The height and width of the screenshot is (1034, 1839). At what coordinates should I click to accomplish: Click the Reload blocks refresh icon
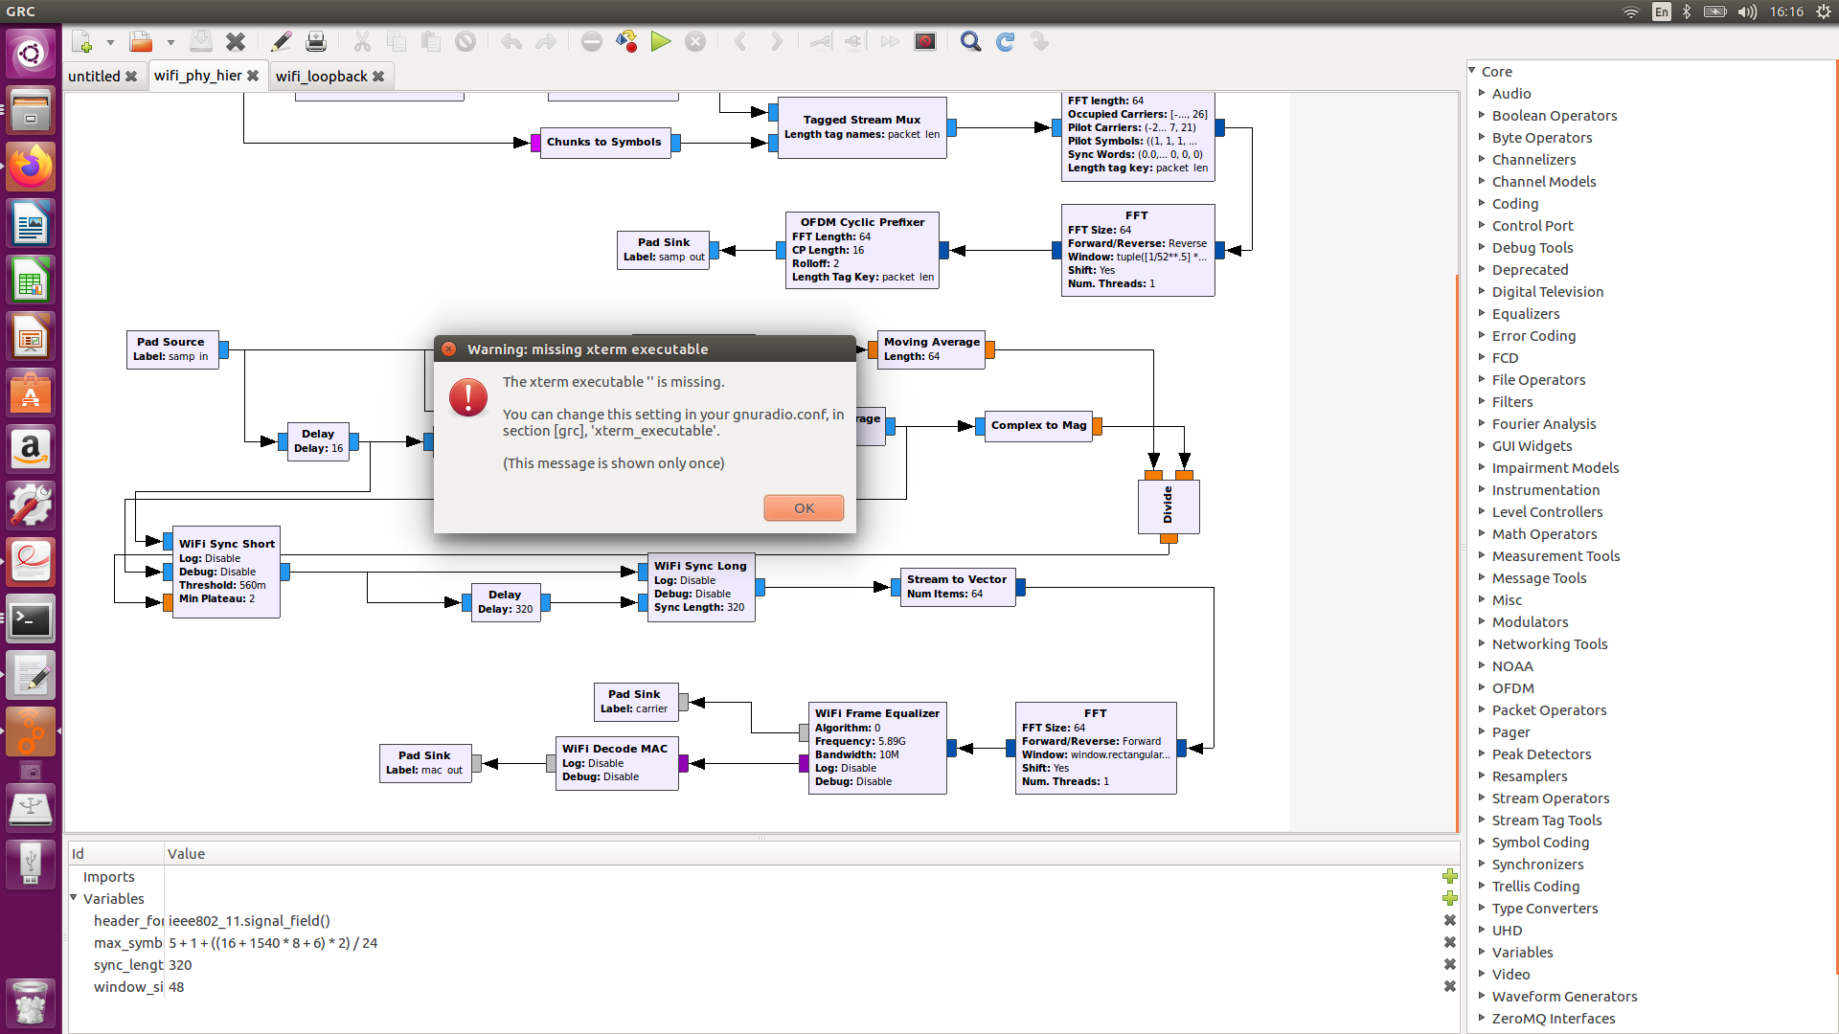pyautogui.click(x=1005, y=42)
